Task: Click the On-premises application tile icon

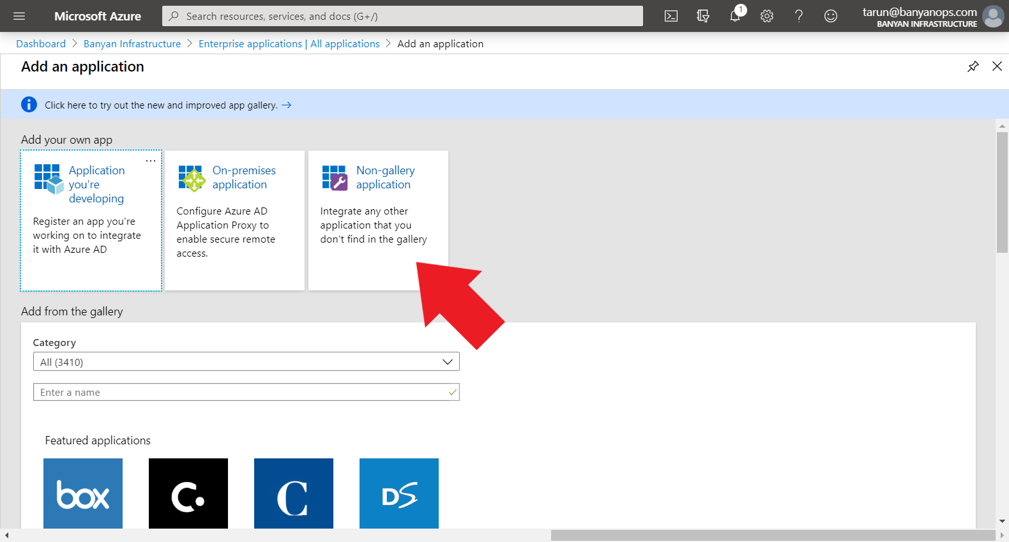Action: (192, 178)
